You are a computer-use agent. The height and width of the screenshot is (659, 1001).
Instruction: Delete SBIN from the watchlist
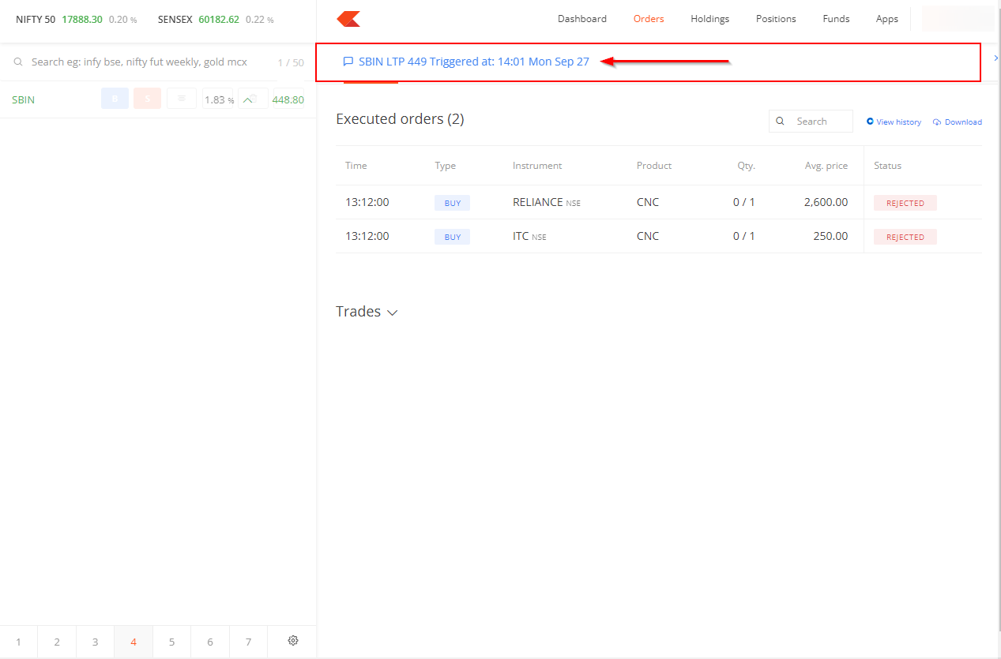point(252,99)
